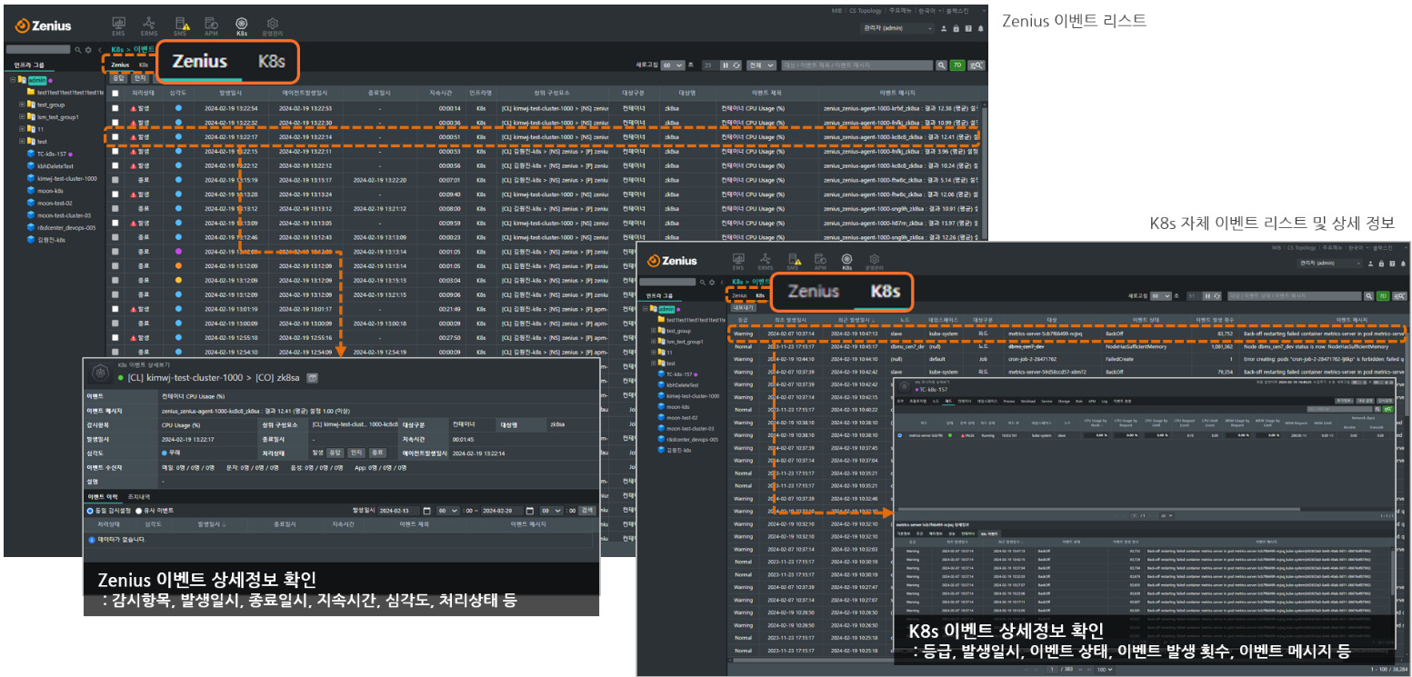Click the magnifier search button after the event search field in the Zenius window
The image size is (1412, 677).
941,65
